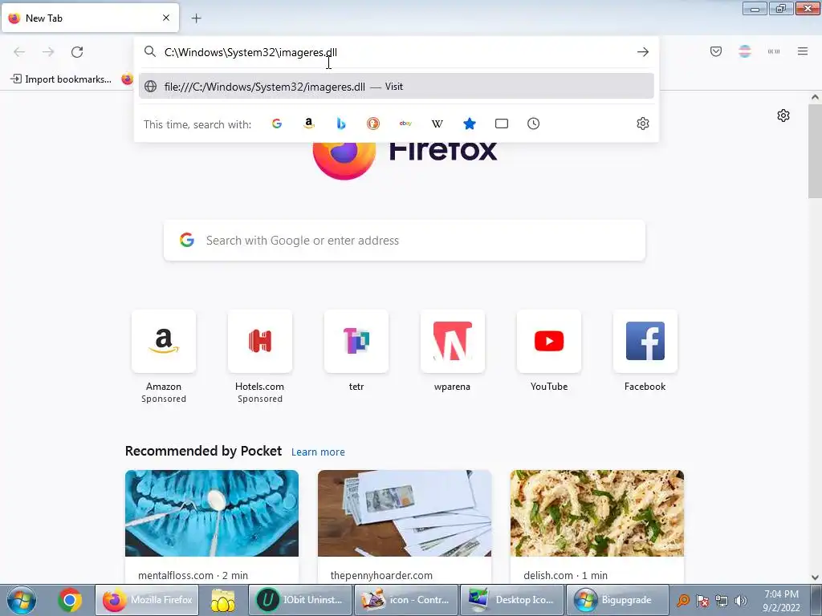Click the page vertical scrollbar thumb
The width and height of the screenshot is (822, 616).
point(815,151)
